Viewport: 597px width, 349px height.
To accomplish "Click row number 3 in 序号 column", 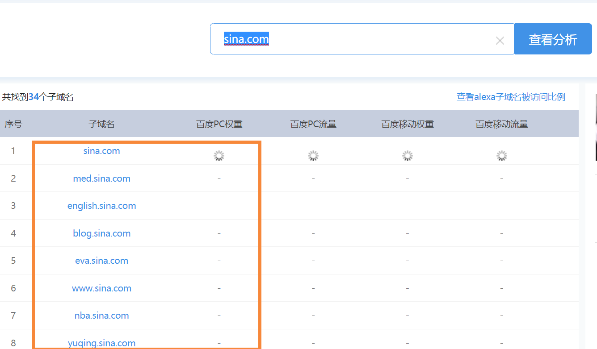I will (13, 206).
